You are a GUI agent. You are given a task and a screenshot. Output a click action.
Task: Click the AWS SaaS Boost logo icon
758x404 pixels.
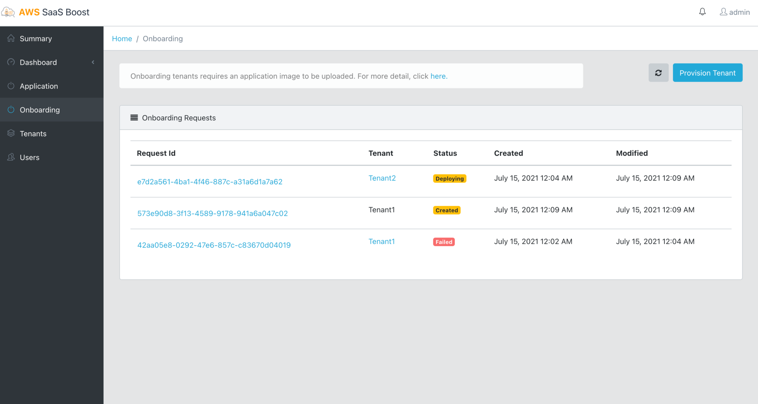point(8,11)
